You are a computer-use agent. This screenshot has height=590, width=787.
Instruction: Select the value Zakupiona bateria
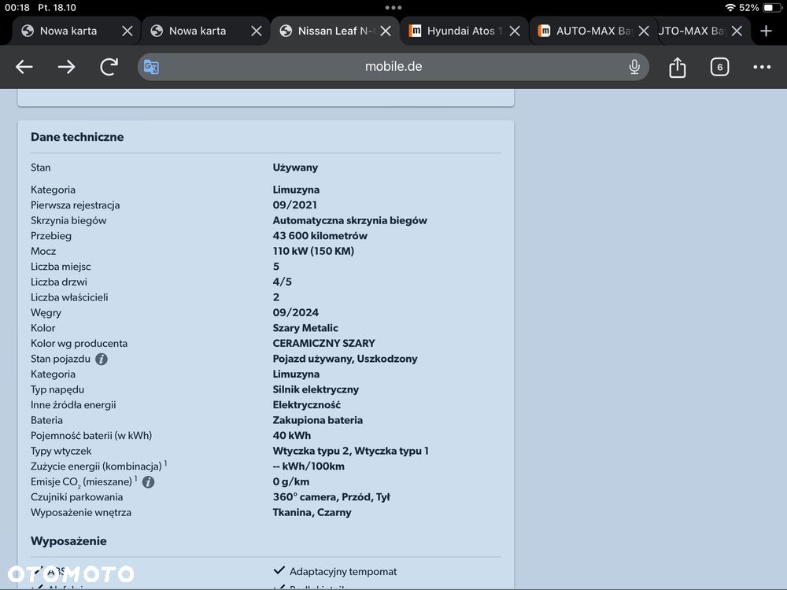tap(318, 420)
